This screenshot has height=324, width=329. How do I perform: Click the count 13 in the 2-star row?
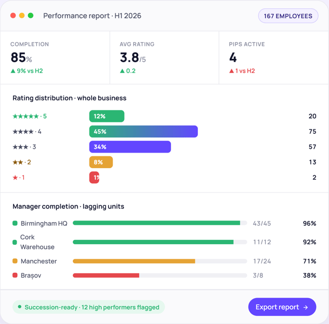313,162
